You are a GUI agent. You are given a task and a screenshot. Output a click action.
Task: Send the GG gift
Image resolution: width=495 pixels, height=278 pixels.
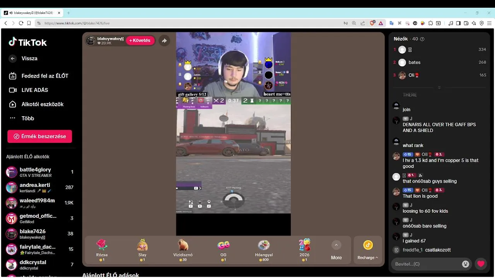coord(224,250)
